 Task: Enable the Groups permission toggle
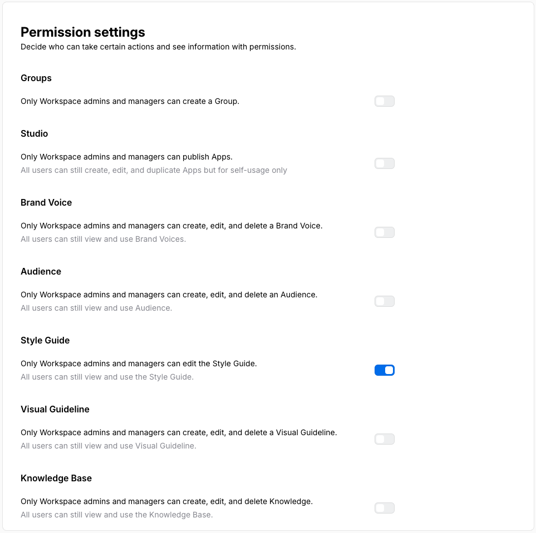tap(384, 101)
